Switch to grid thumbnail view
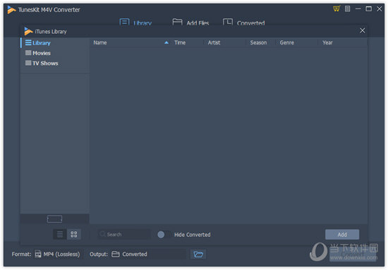Viewport: 388px width, 270px height. click(74, 234)
